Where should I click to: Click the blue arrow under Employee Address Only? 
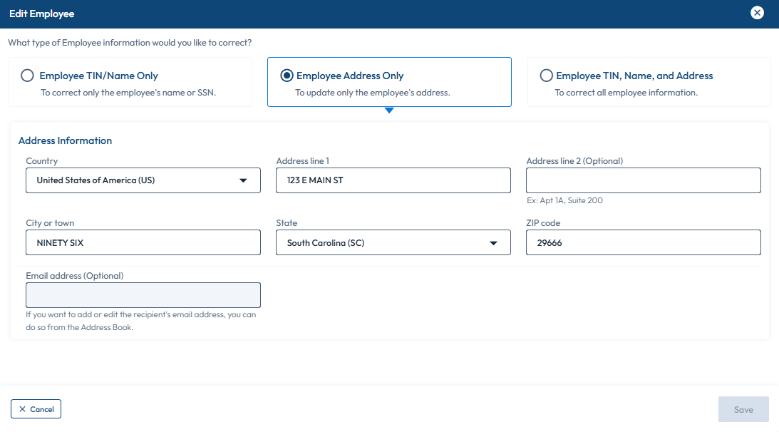[389, 110]
